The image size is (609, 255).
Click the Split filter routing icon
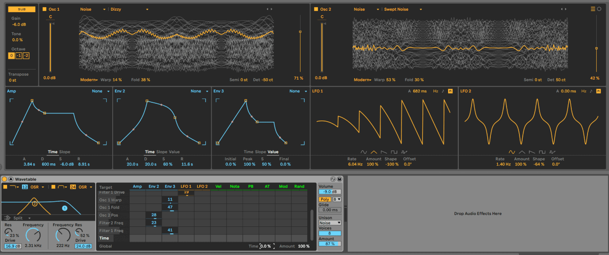[x=8, y=218]
